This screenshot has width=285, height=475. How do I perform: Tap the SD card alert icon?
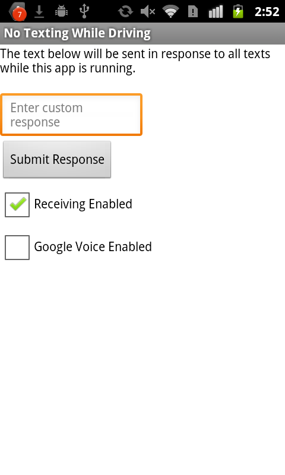(193, 11)
